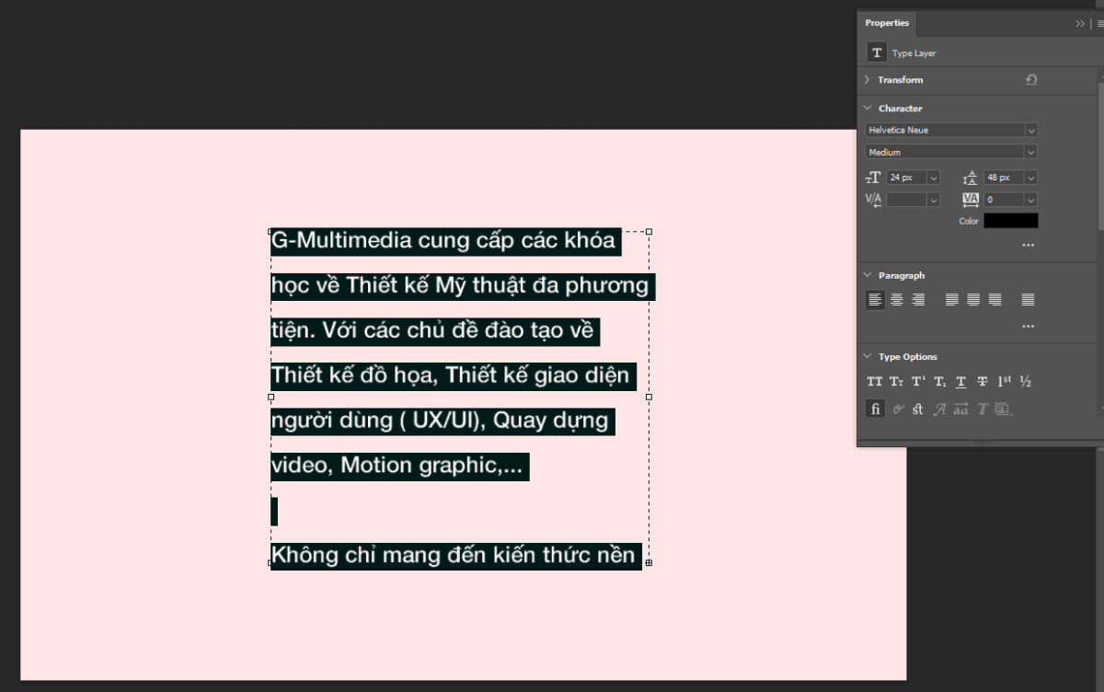Select the Properties panel tab
Screen dimensions: 1104x692
click(x=886, y=23)
